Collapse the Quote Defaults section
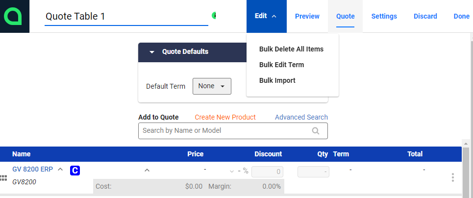 pyautogui.click(x=152, y=52)
